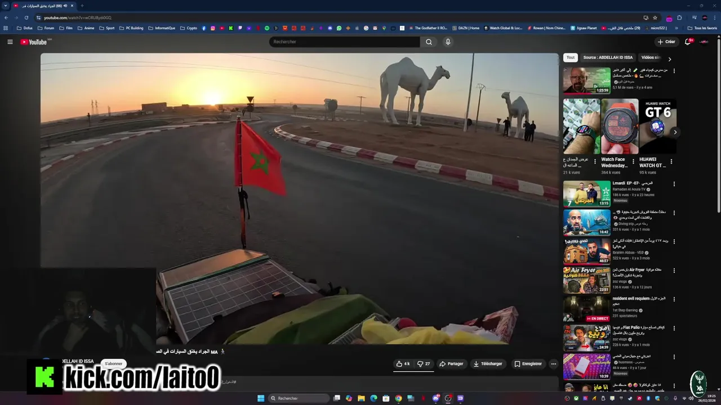The height and width of the screenshot is (405, 721).
Task: Bookmark this page with the star icon
Action: (655, 17)
